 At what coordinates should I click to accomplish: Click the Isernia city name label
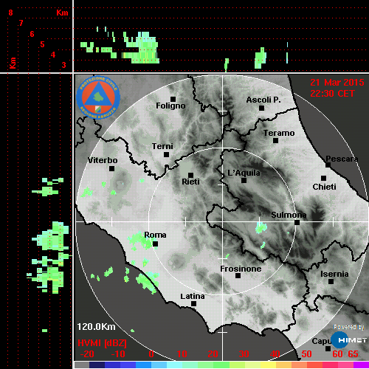(x=334, y=274)
